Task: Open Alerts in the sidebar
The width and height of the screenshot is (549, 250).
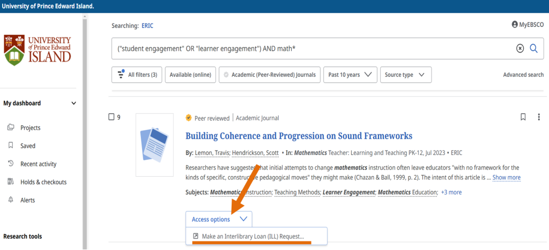Action: coord(27,200)
